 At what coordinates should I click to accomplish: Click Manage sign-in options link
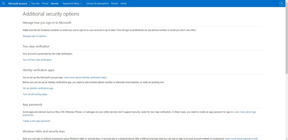click(35, 36)
